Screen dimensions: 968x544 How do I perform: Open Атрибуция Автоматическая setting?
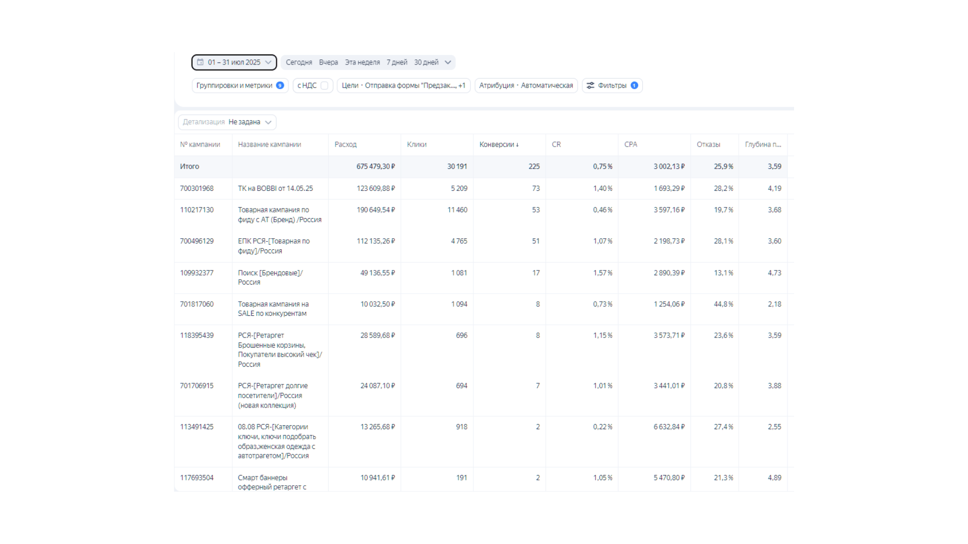pos(526,86)
